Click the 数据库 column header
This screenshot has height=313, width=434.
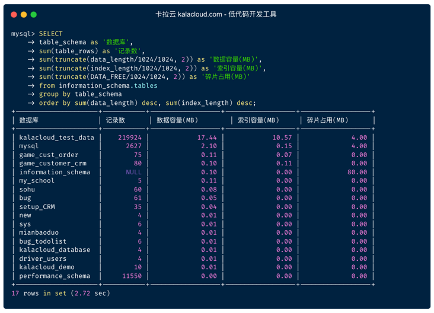pyautogui.click(x=29, y=120)
